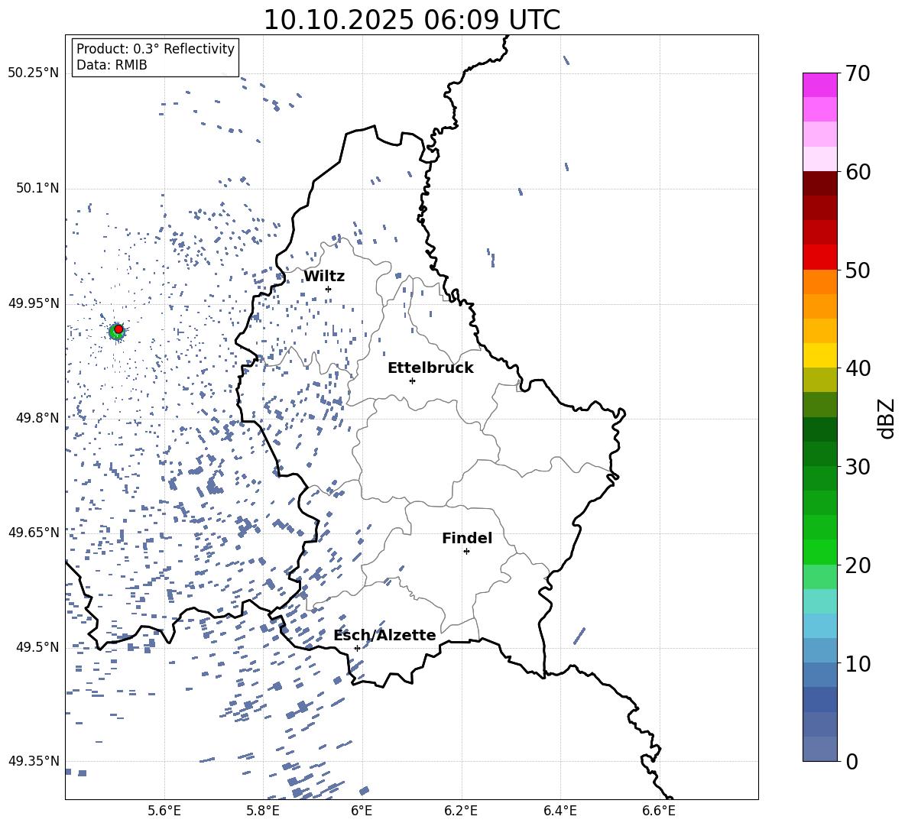Pick the magenta swatch just below 70 dBZ
This screenshot has width=905, height=826.
819,85
